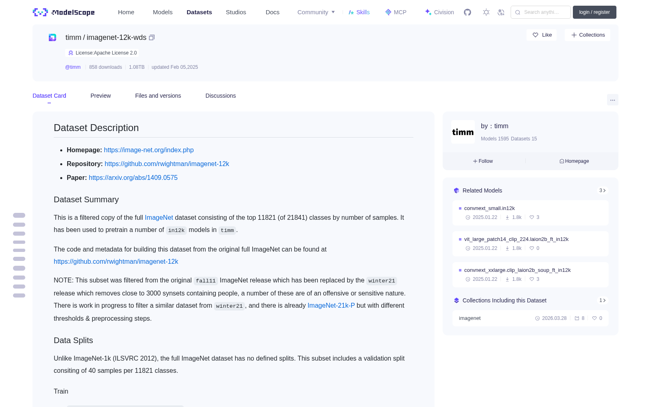651x407 pixels.
Task: Click the ModelScope logo
Action: coord(64,12)
